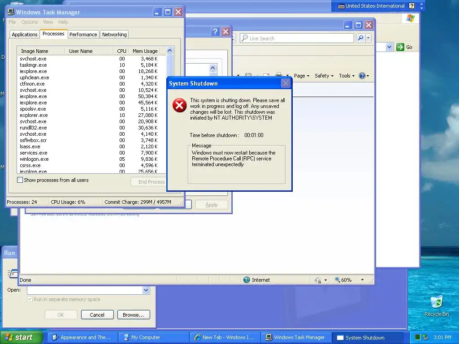The height and width of the screenshot is (344, 459).
Task: Switch to the Applications tab
Action: 25,34
